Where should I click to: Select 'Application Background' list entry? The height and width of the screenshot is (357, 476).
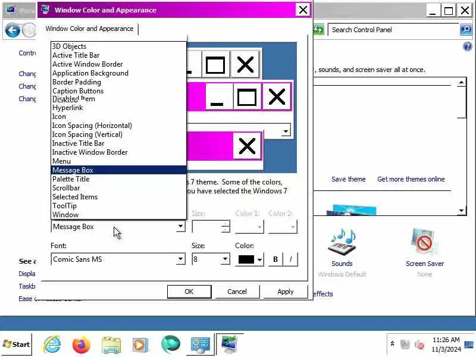[x=118, y=73]
